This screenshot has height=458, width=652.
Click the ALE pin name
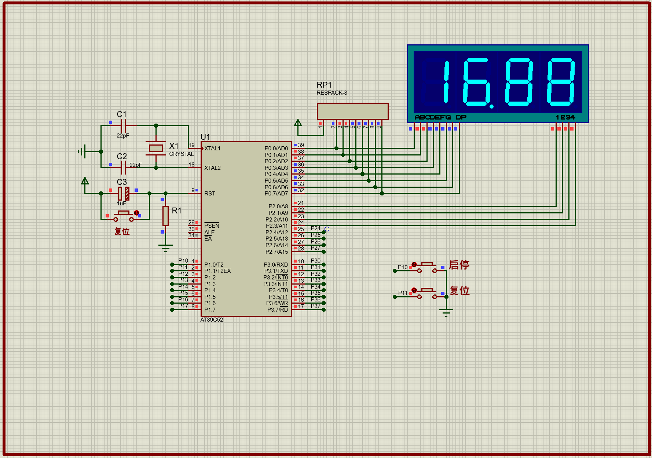click(x=209, y=232)
